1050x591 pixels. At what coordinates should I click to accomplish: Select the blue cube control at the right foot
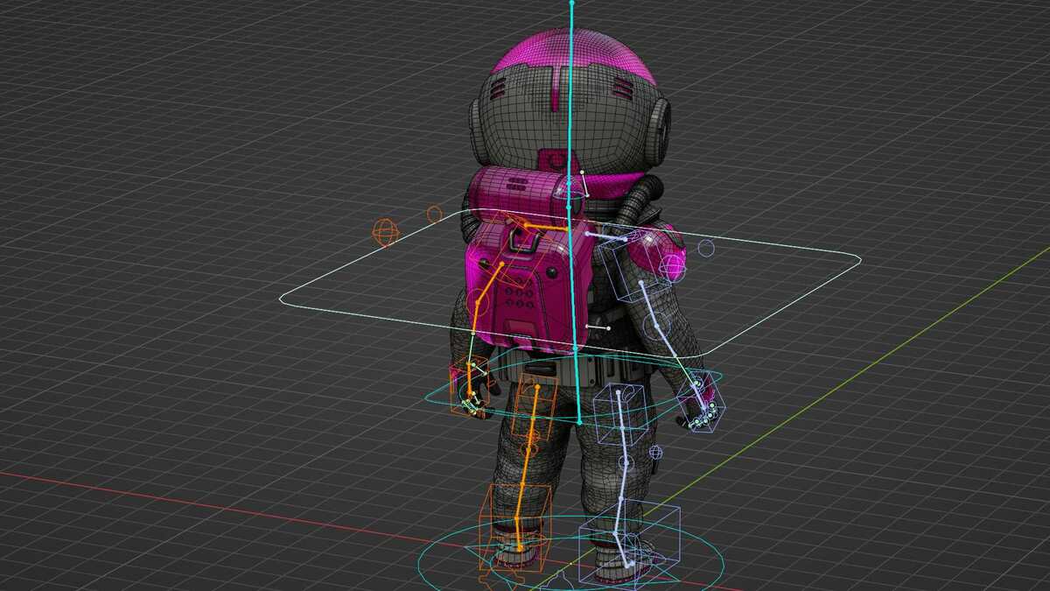pyautogui.click(x=629, y=544)
